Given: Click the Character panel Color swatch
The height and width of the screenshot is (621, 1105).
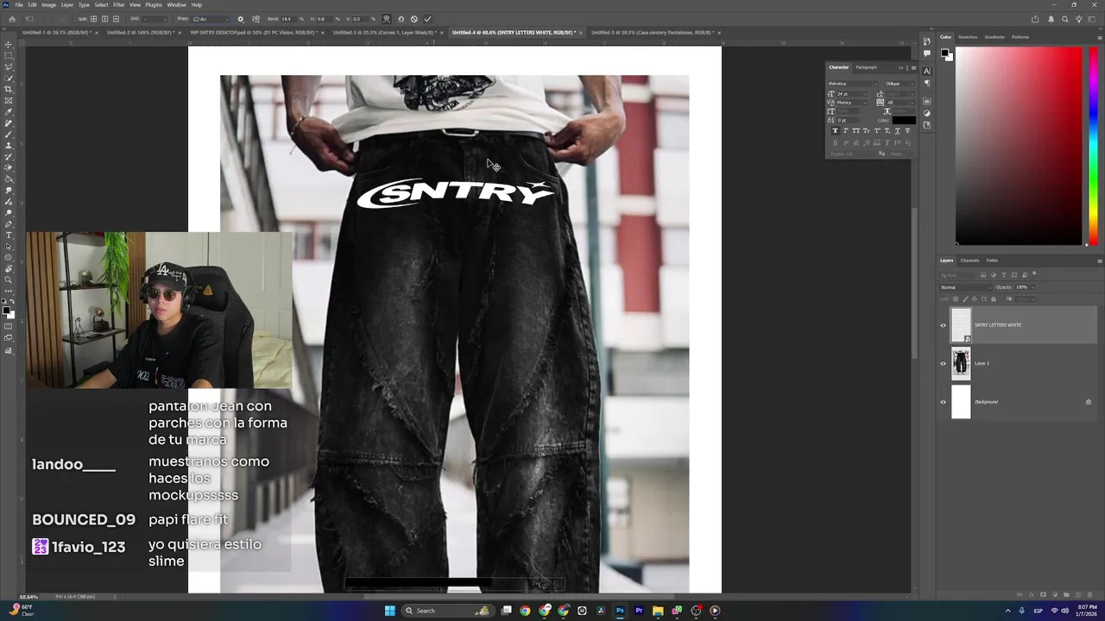Looking at the screenshot, I should click(904, 120).
